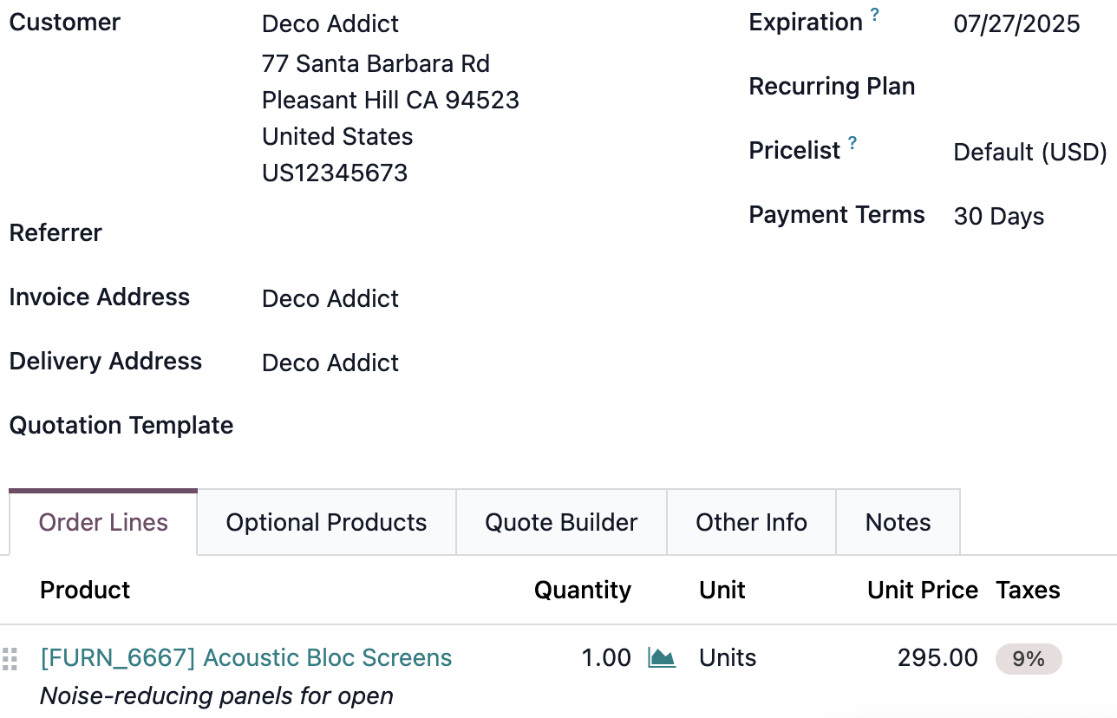The image size is (1117, 718).
Task: Open the Optional Products tab
Action: coord(327,522)
